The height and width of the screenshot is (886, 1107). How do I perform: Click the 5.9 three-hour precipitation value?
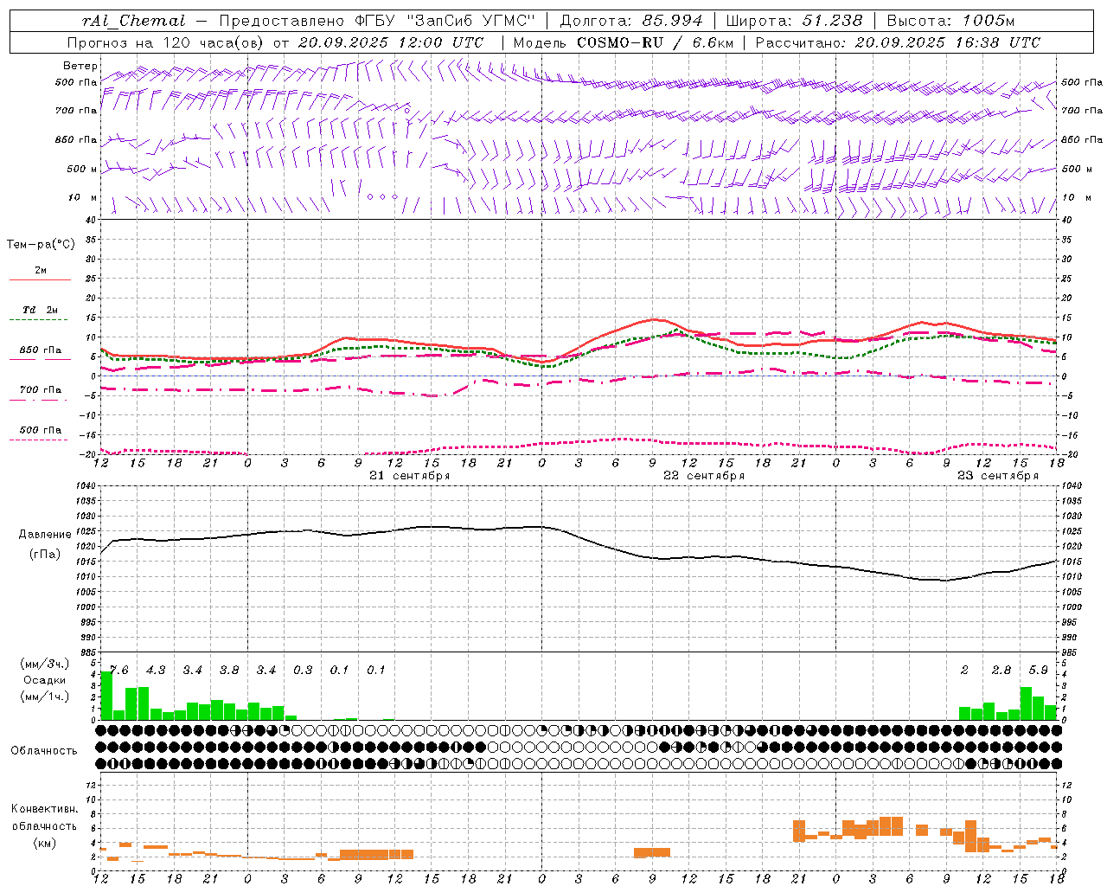pos(1039,671)
